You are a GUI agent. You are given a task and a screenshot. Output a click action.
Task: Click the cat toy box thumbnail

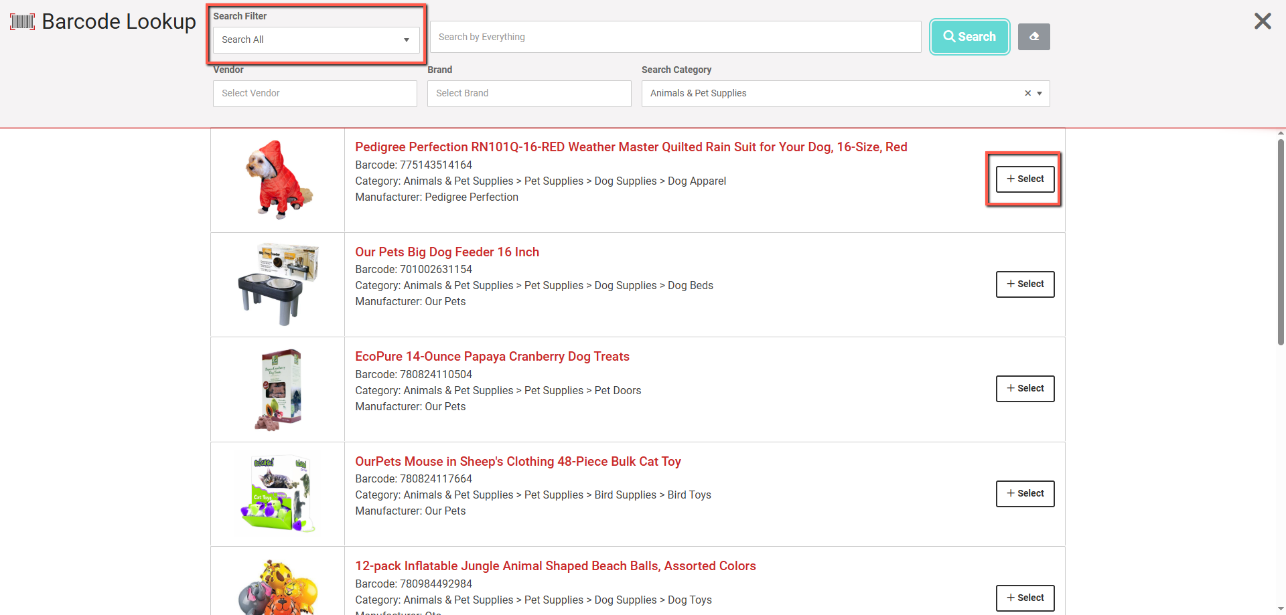(x=278, y=494)
